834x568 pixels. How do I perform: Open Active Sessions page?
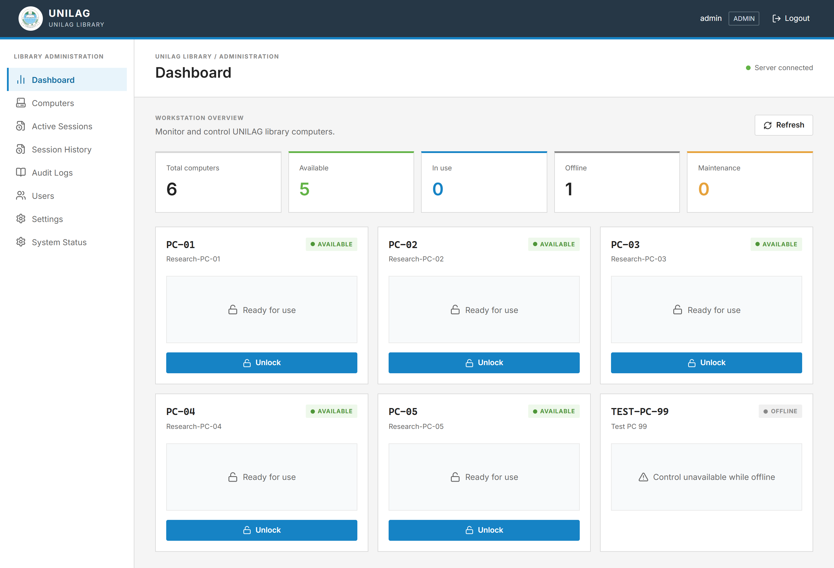[x=67, y=126]
